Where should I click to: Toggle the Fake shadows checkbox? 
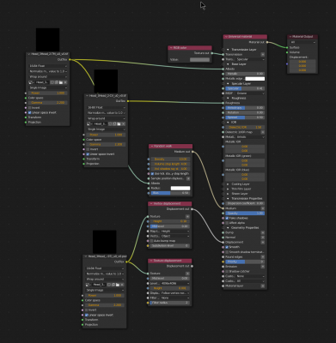click(227, 218)
